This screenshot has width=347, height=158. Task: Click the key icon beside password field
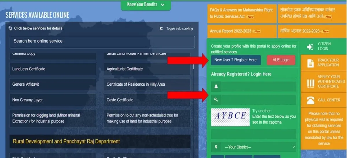(216, 100)
